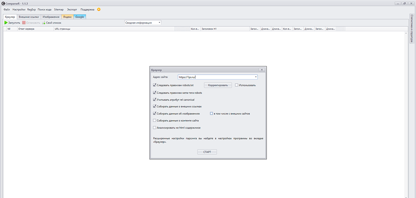The width and height of the screenshot is (416, 198).
Task: Click the orange gear icon in menu bar
Action: coord(99,9)
